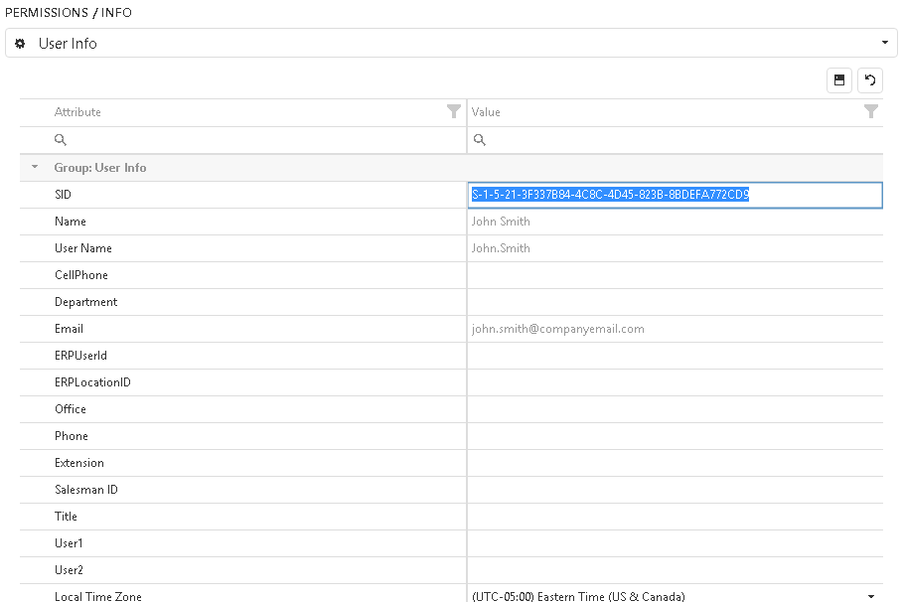Select the Local Time Zone attribute label
The height and width of the screenshot is (602, 903).
[98, 596]
